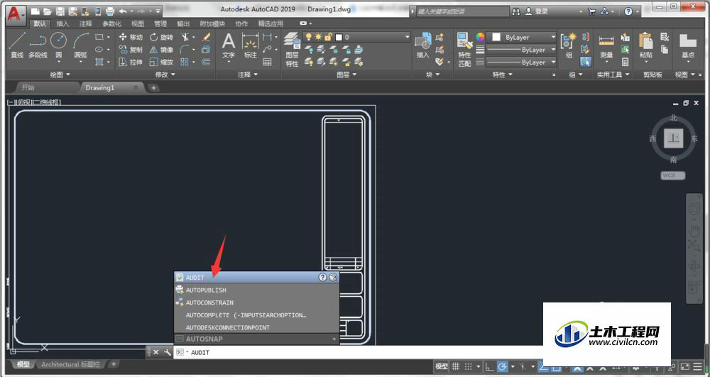Click the Insert block (插入) icon
The image size is (710, 377).
423,45
